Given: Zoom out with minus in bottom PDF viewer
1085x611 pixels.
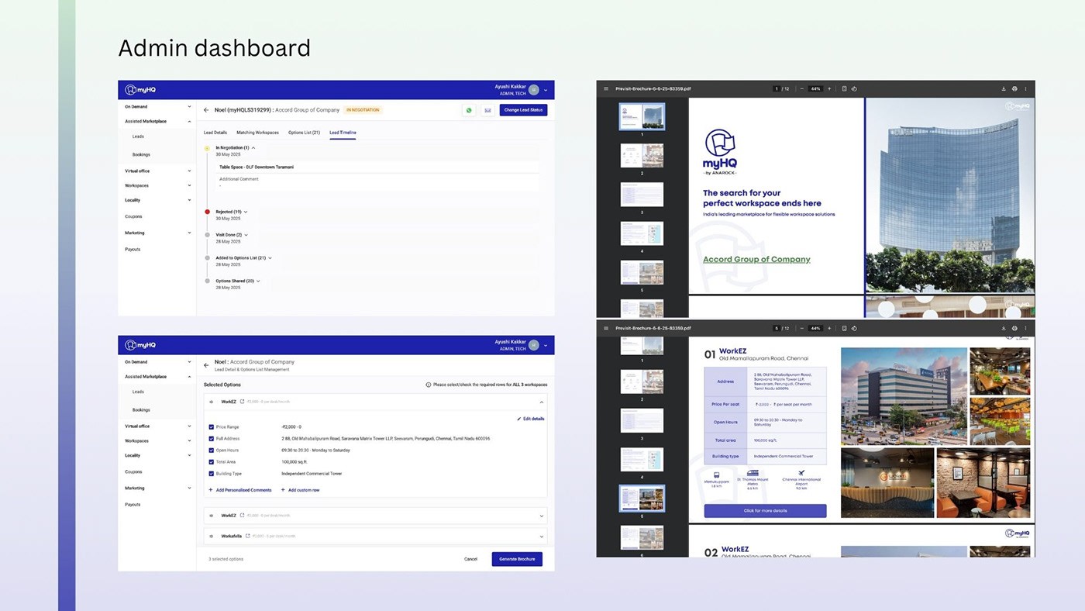Looking at the screenshot, I should pos(801,328).
